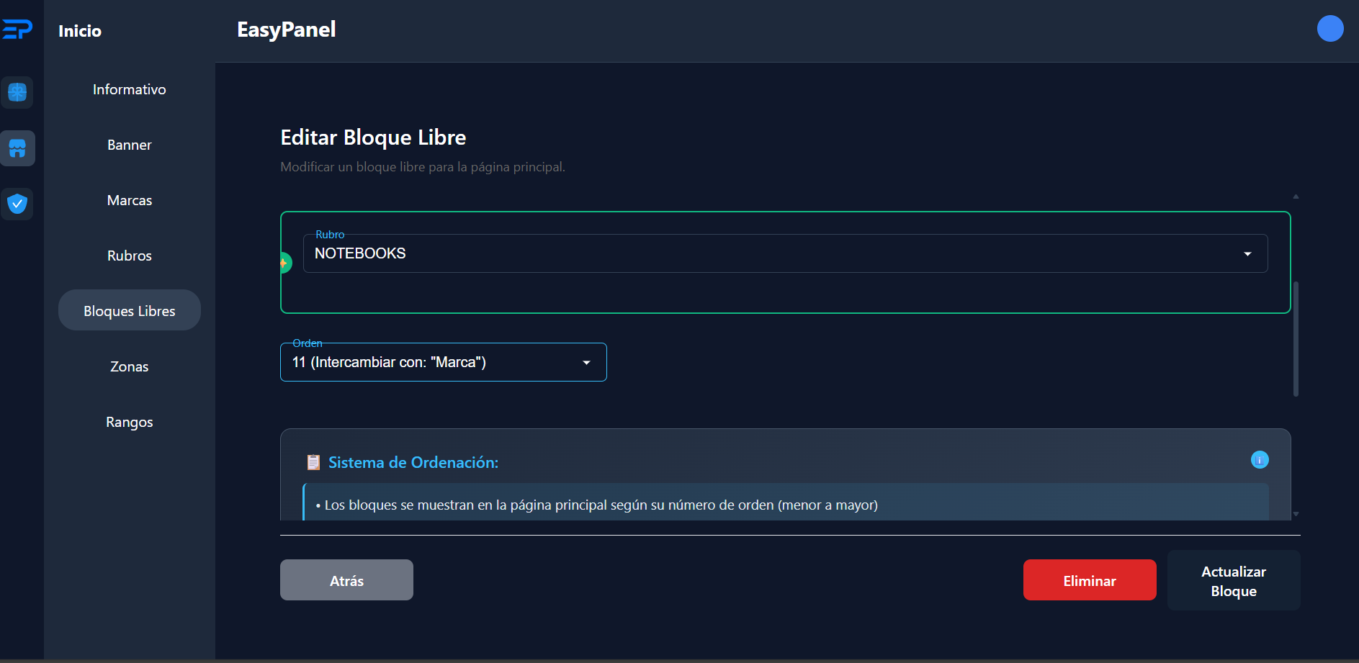The image size is (1359, 663).
Task: Click the form's vertical scrollbar thumb
Action: [1296, 338]
